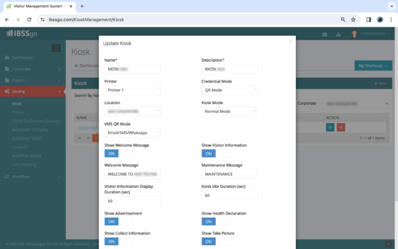The image size is (398, 249).
Task: Toggle Show Advertisement switch
Action: point(118,222)
